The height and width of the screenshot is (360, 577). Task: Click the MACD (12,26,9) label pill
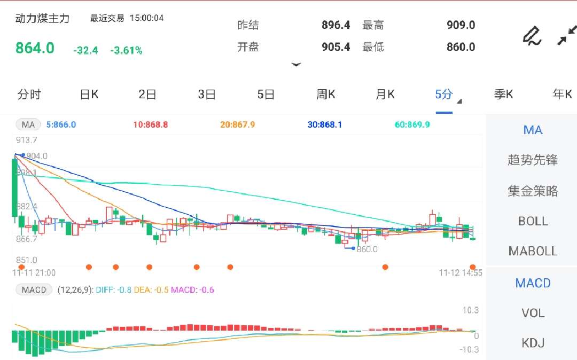pos(33,289)
